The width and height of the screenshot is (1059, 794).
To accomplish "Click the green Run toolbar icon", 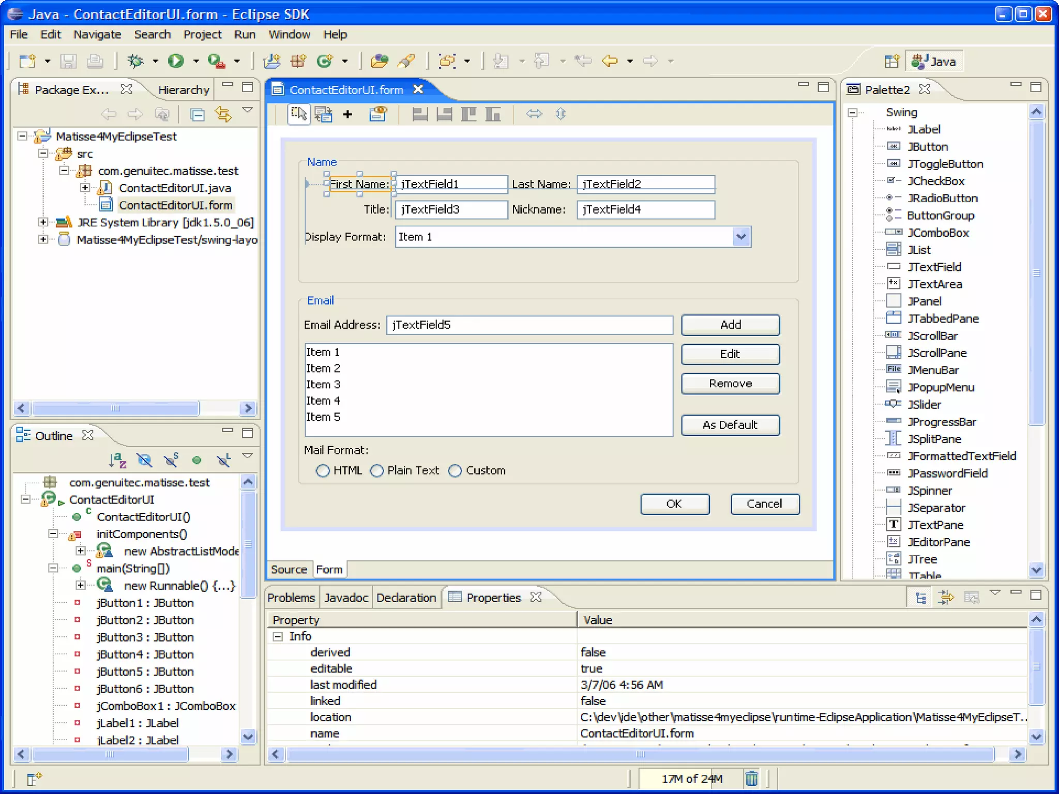I will click(176, 61).
